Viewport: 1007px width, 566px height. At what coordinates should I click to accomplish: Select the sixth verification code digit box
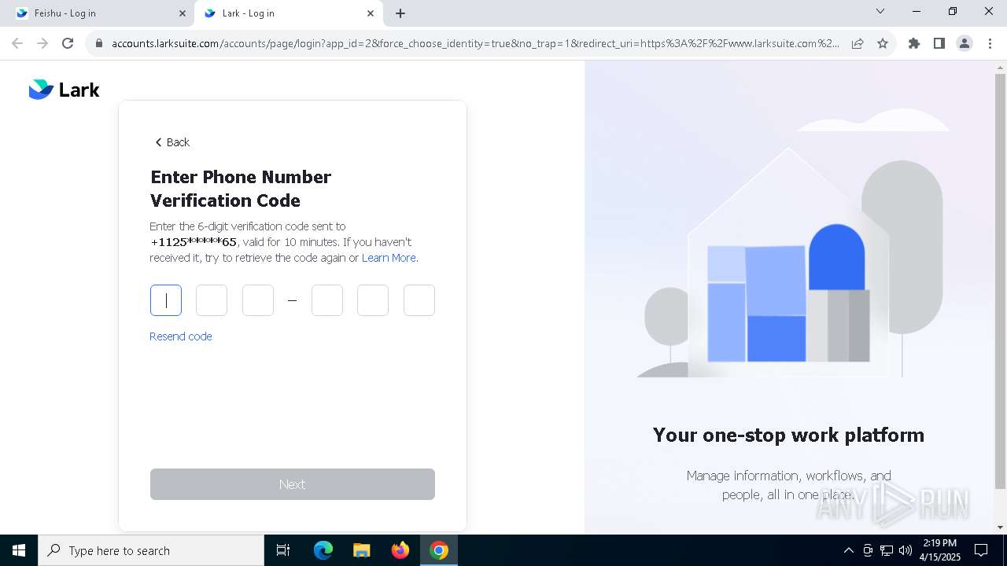click(419, 300)
